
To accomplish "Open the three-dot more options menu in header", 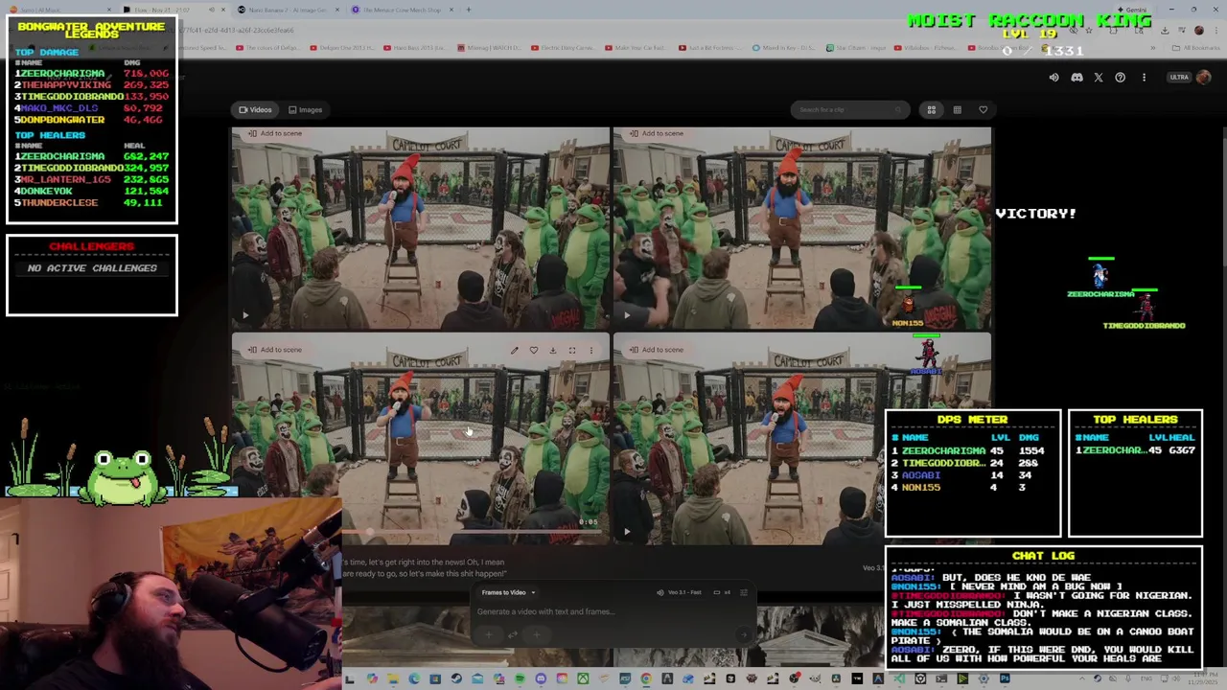I will tap(1144, 78).
